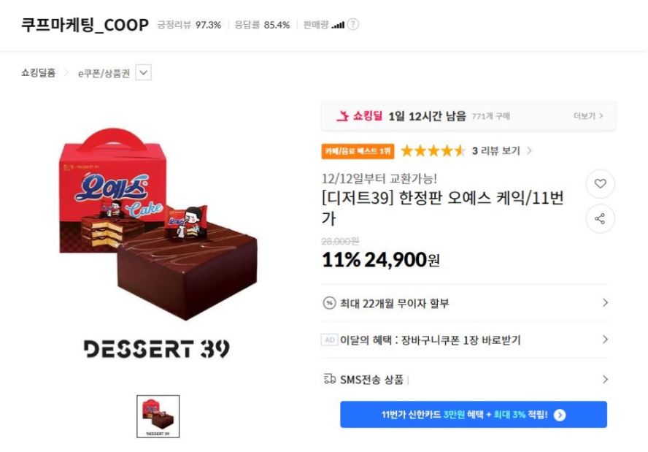Select e쿠폰/상품권 breadcrumb item

click(x=104, y=73)
